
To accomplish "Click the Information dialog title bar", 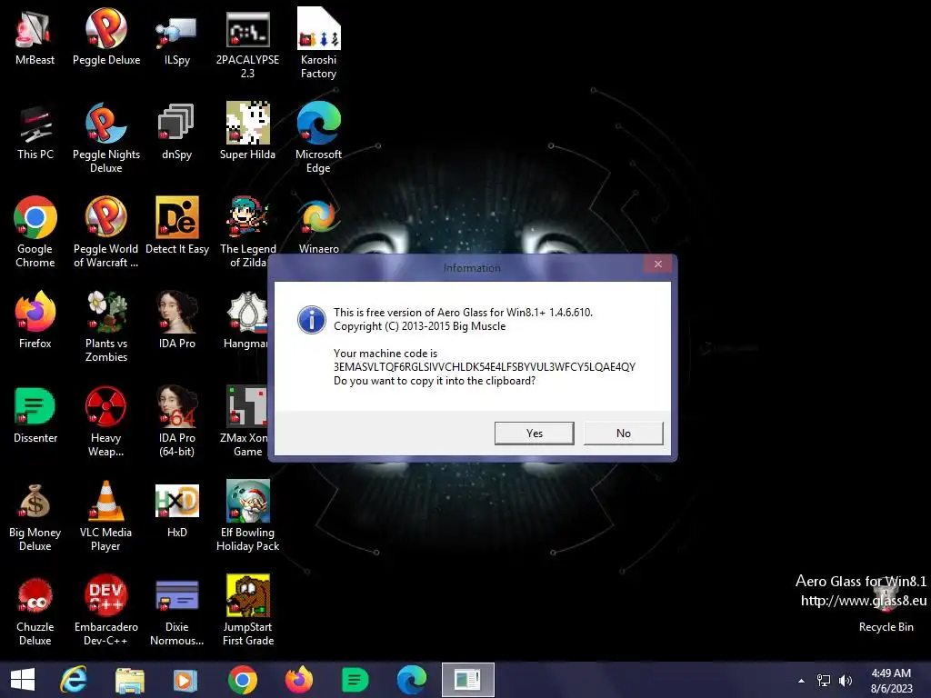I will (472, 268).
